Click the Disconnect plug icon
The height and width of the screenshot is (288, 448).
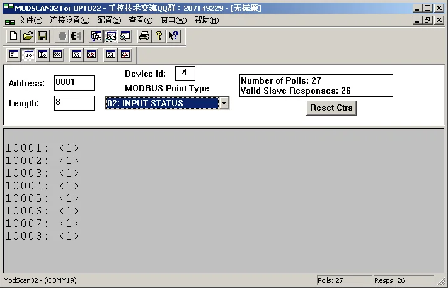click(x=76, y=36)
